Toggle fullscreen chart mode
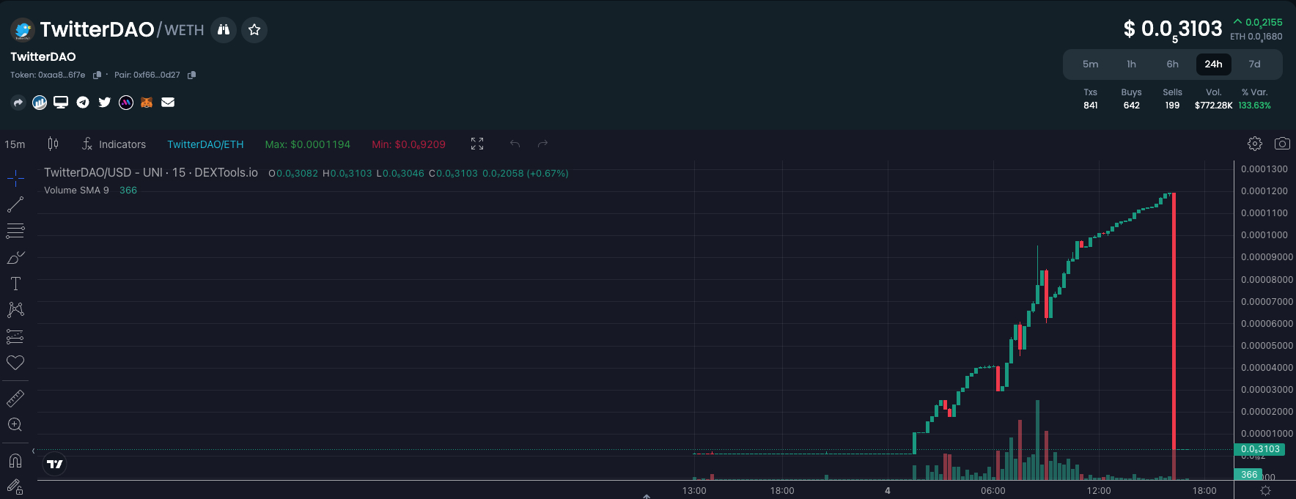This screenshot has height=499, width=1296. (x=477, y=144)
